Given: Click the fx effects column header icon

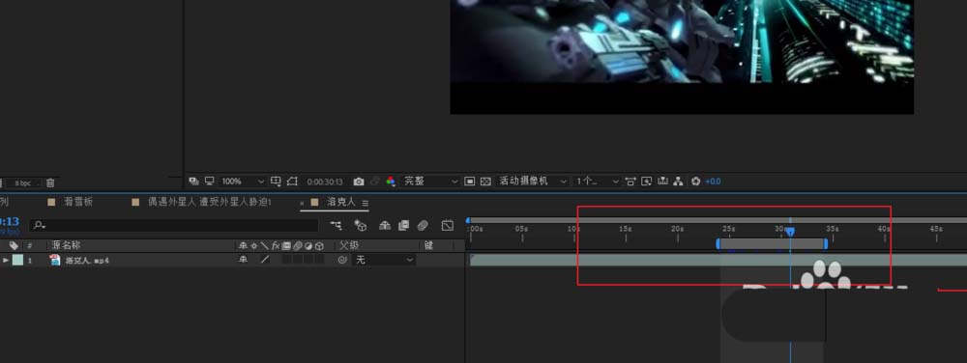Looking at the screenshot, I should [276, 245].
